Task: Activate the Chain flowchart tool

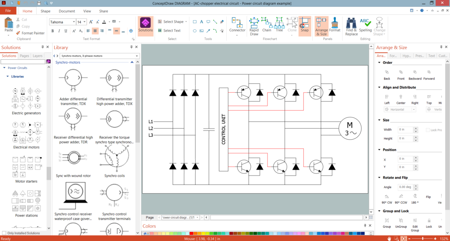Action: click(x=266, y=25)
